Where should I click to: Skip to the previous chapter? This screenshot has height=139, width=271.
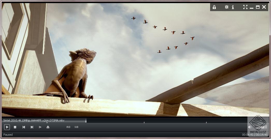[x=24, y=127]
